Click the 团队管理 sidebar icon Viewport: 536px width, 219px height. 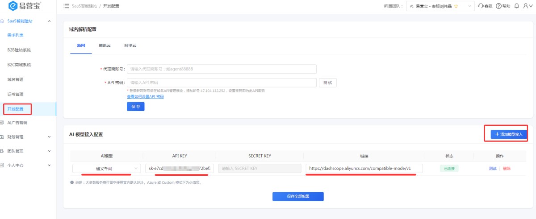point(2,151)
